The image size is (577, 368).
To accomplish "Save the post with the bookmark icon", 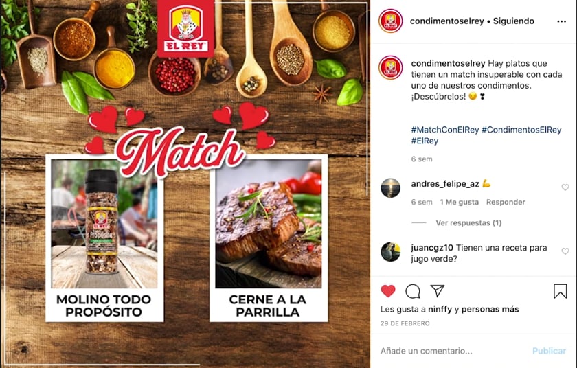I will [560, 291].
